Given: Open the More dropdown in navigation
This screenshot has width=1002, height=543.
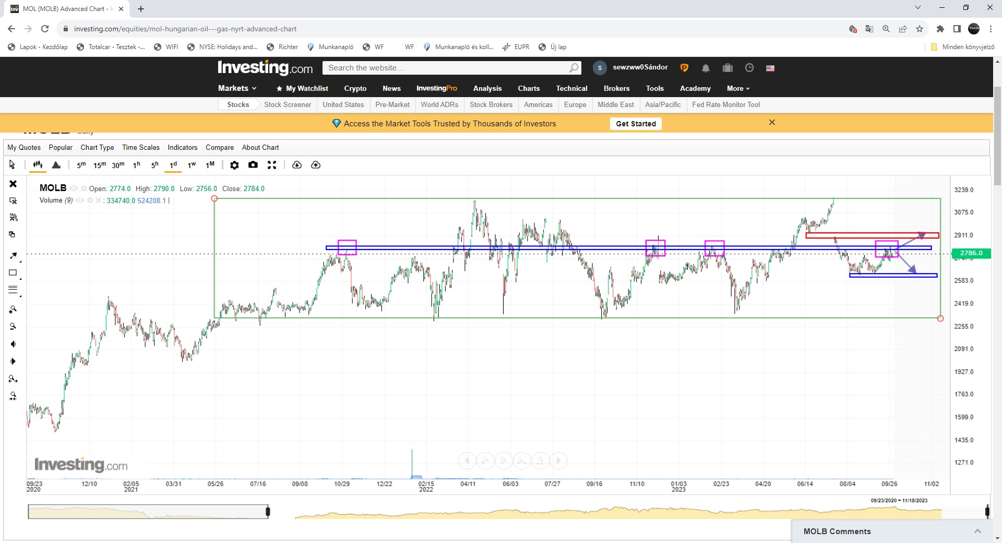Looking at the screenshot, I should click(738, 88).
